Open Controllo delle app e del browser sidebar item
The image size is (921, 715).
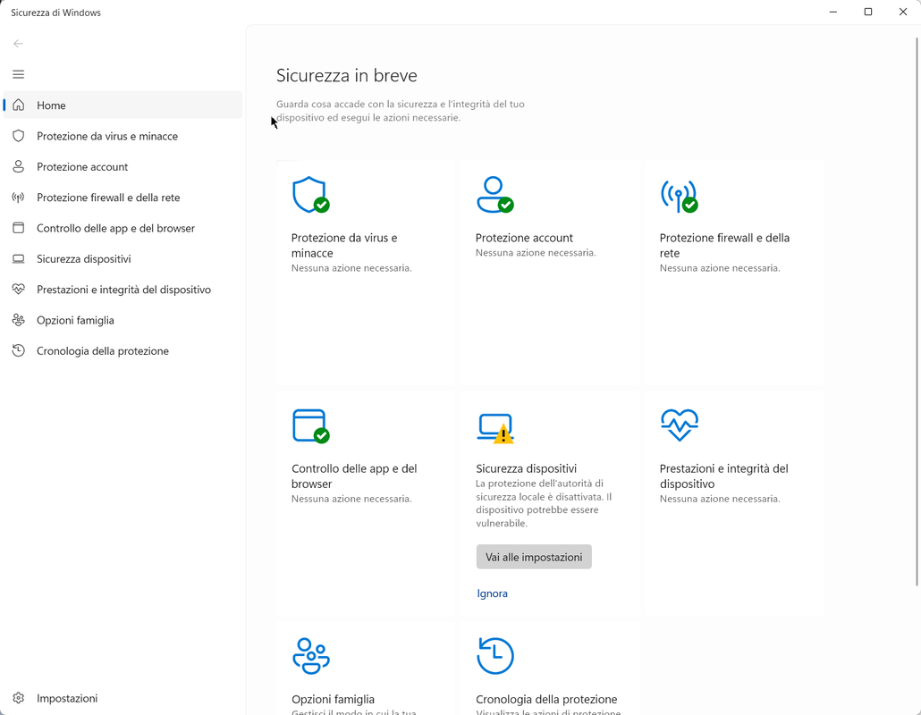[x=123, y=228]
